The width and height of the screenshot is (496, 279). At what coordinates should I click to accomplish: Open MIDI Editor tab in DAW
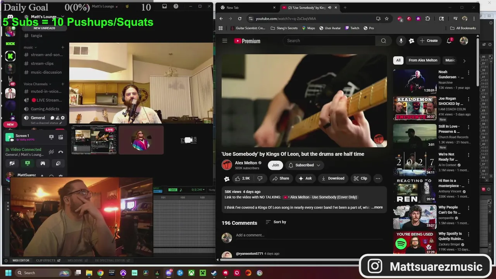click(x=21, y=260)
